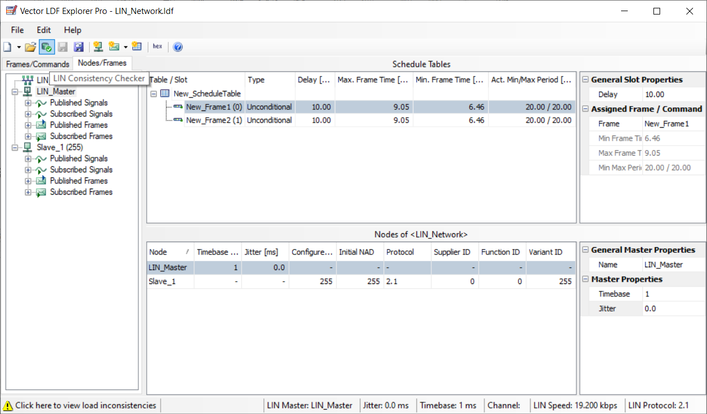Add a new schedule table via toolbar icon
Screen dimensions: 707x414
coord(137,47)
